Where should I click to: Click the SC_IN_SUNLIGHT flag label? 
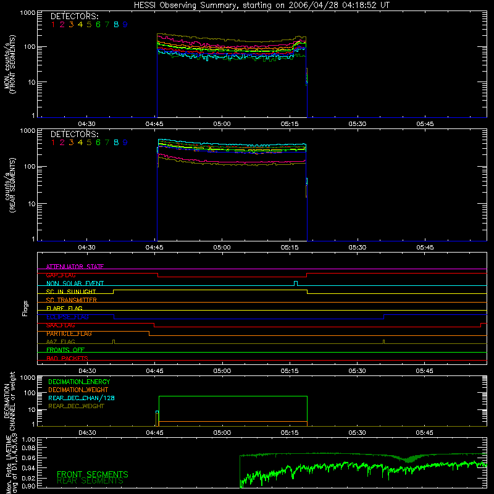(x=71, y=291)
